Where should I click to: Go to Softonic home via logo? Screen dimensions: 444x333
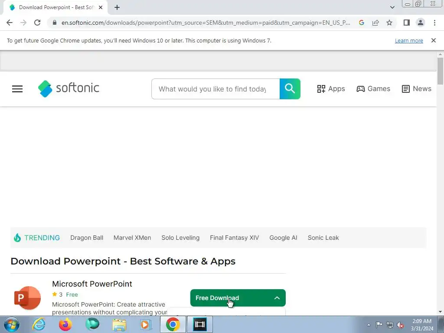pos(69,88)
